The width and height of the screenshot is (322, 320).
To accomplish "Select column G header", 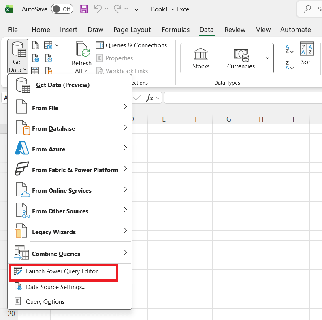I will 228,119.
